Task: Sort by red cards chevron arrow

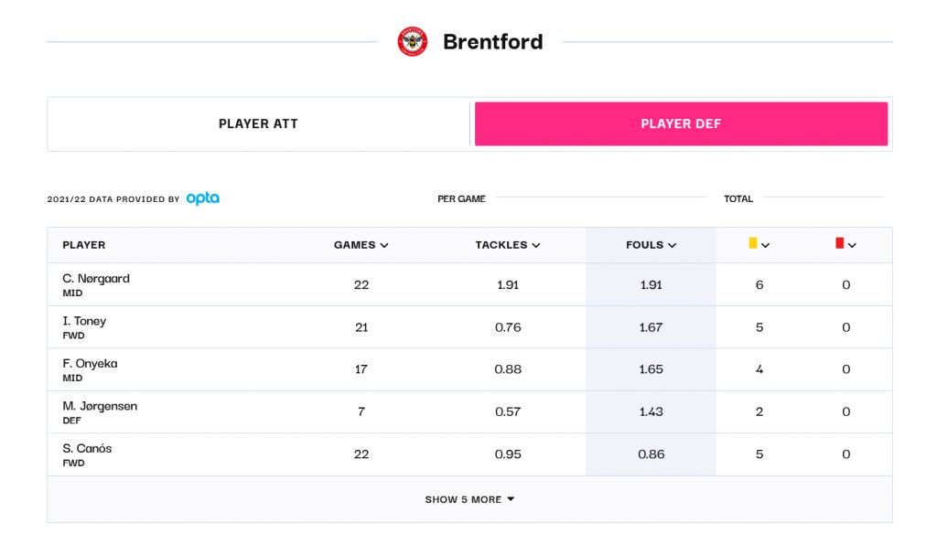Action: (x=852, y=245)
